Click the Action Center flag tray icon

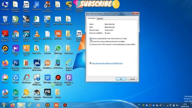click(170, 105)
